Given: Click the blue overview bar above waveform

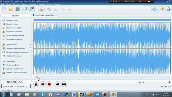Looking at the screenshot, I should pos(102,20).
